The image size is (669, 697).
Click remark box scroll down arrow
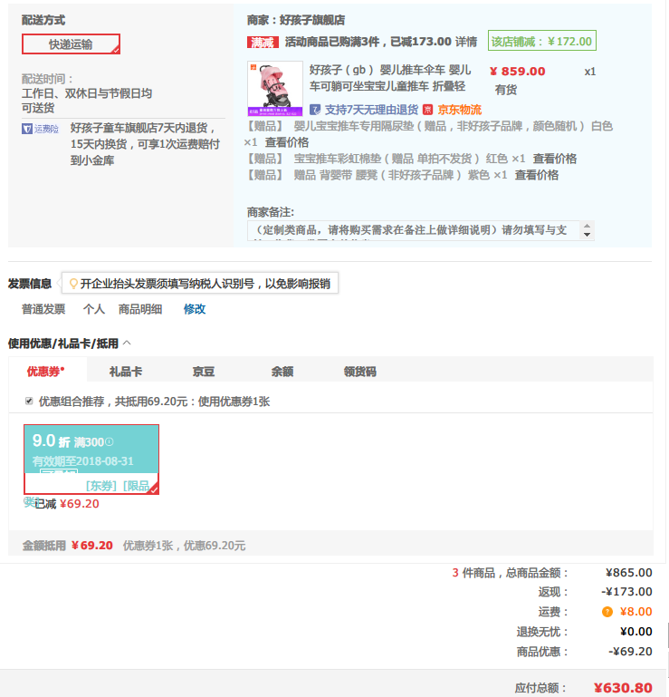(x=587, y=235)
